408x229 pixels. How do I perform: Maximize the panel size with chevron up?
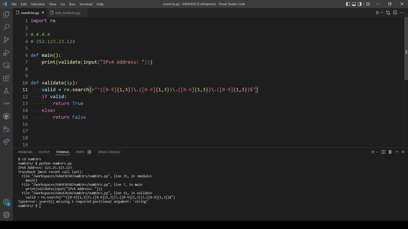click(397, 152)
